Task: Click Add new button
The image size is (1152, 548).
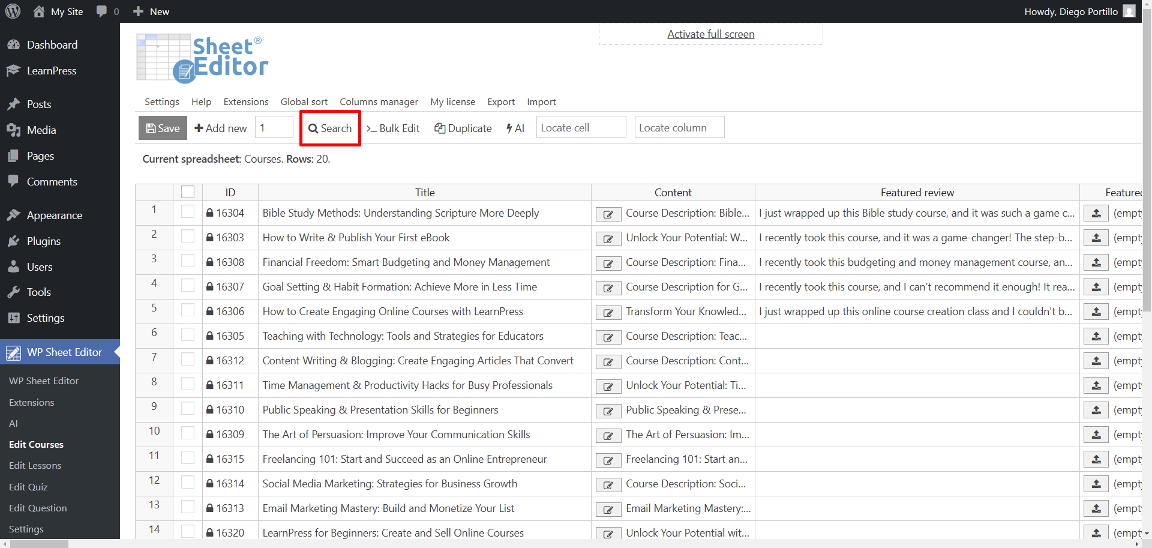Action: point(220,128)
